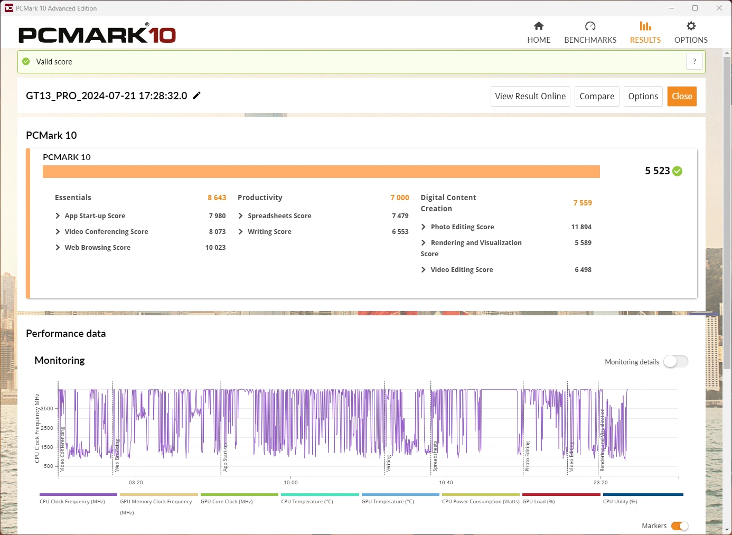732x535 pixels.
Task: Click the Essentials score 8 643
Action: [217, 198]
